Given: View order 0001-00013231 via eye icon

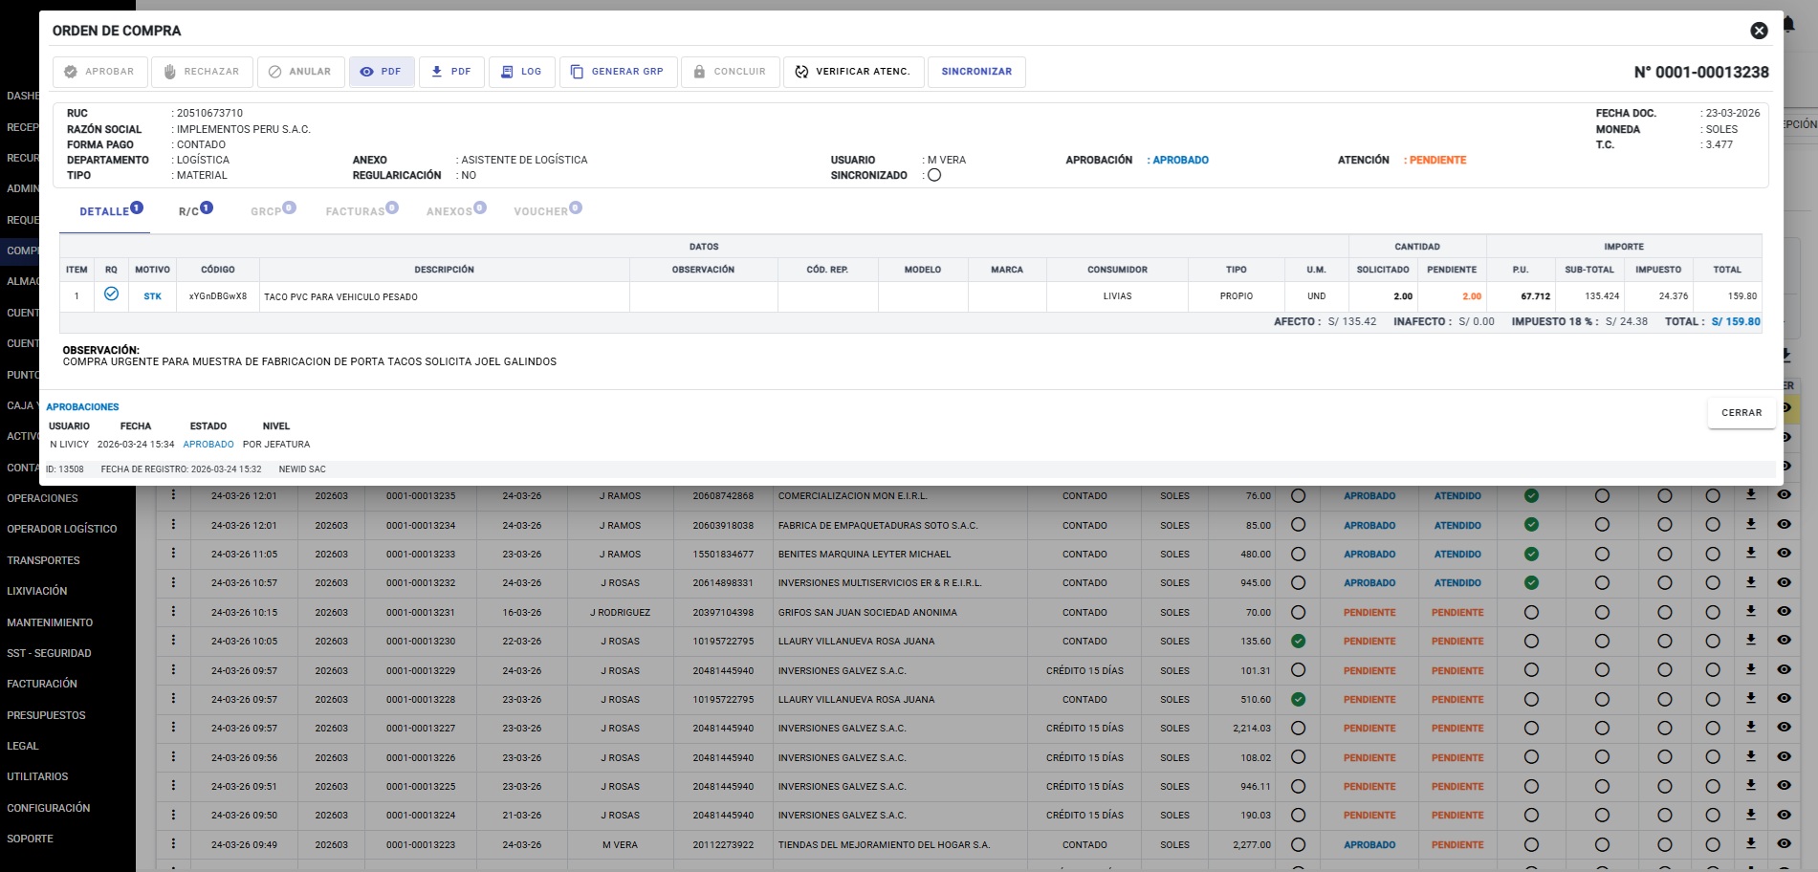Looking at the screenshot, I should (x=1784, y=612).
